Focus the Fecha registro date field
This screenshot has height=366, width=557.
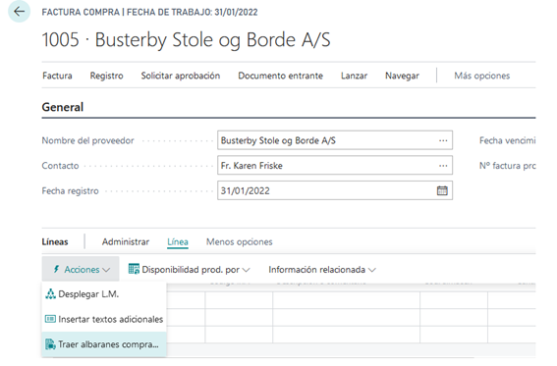[335, 190]
